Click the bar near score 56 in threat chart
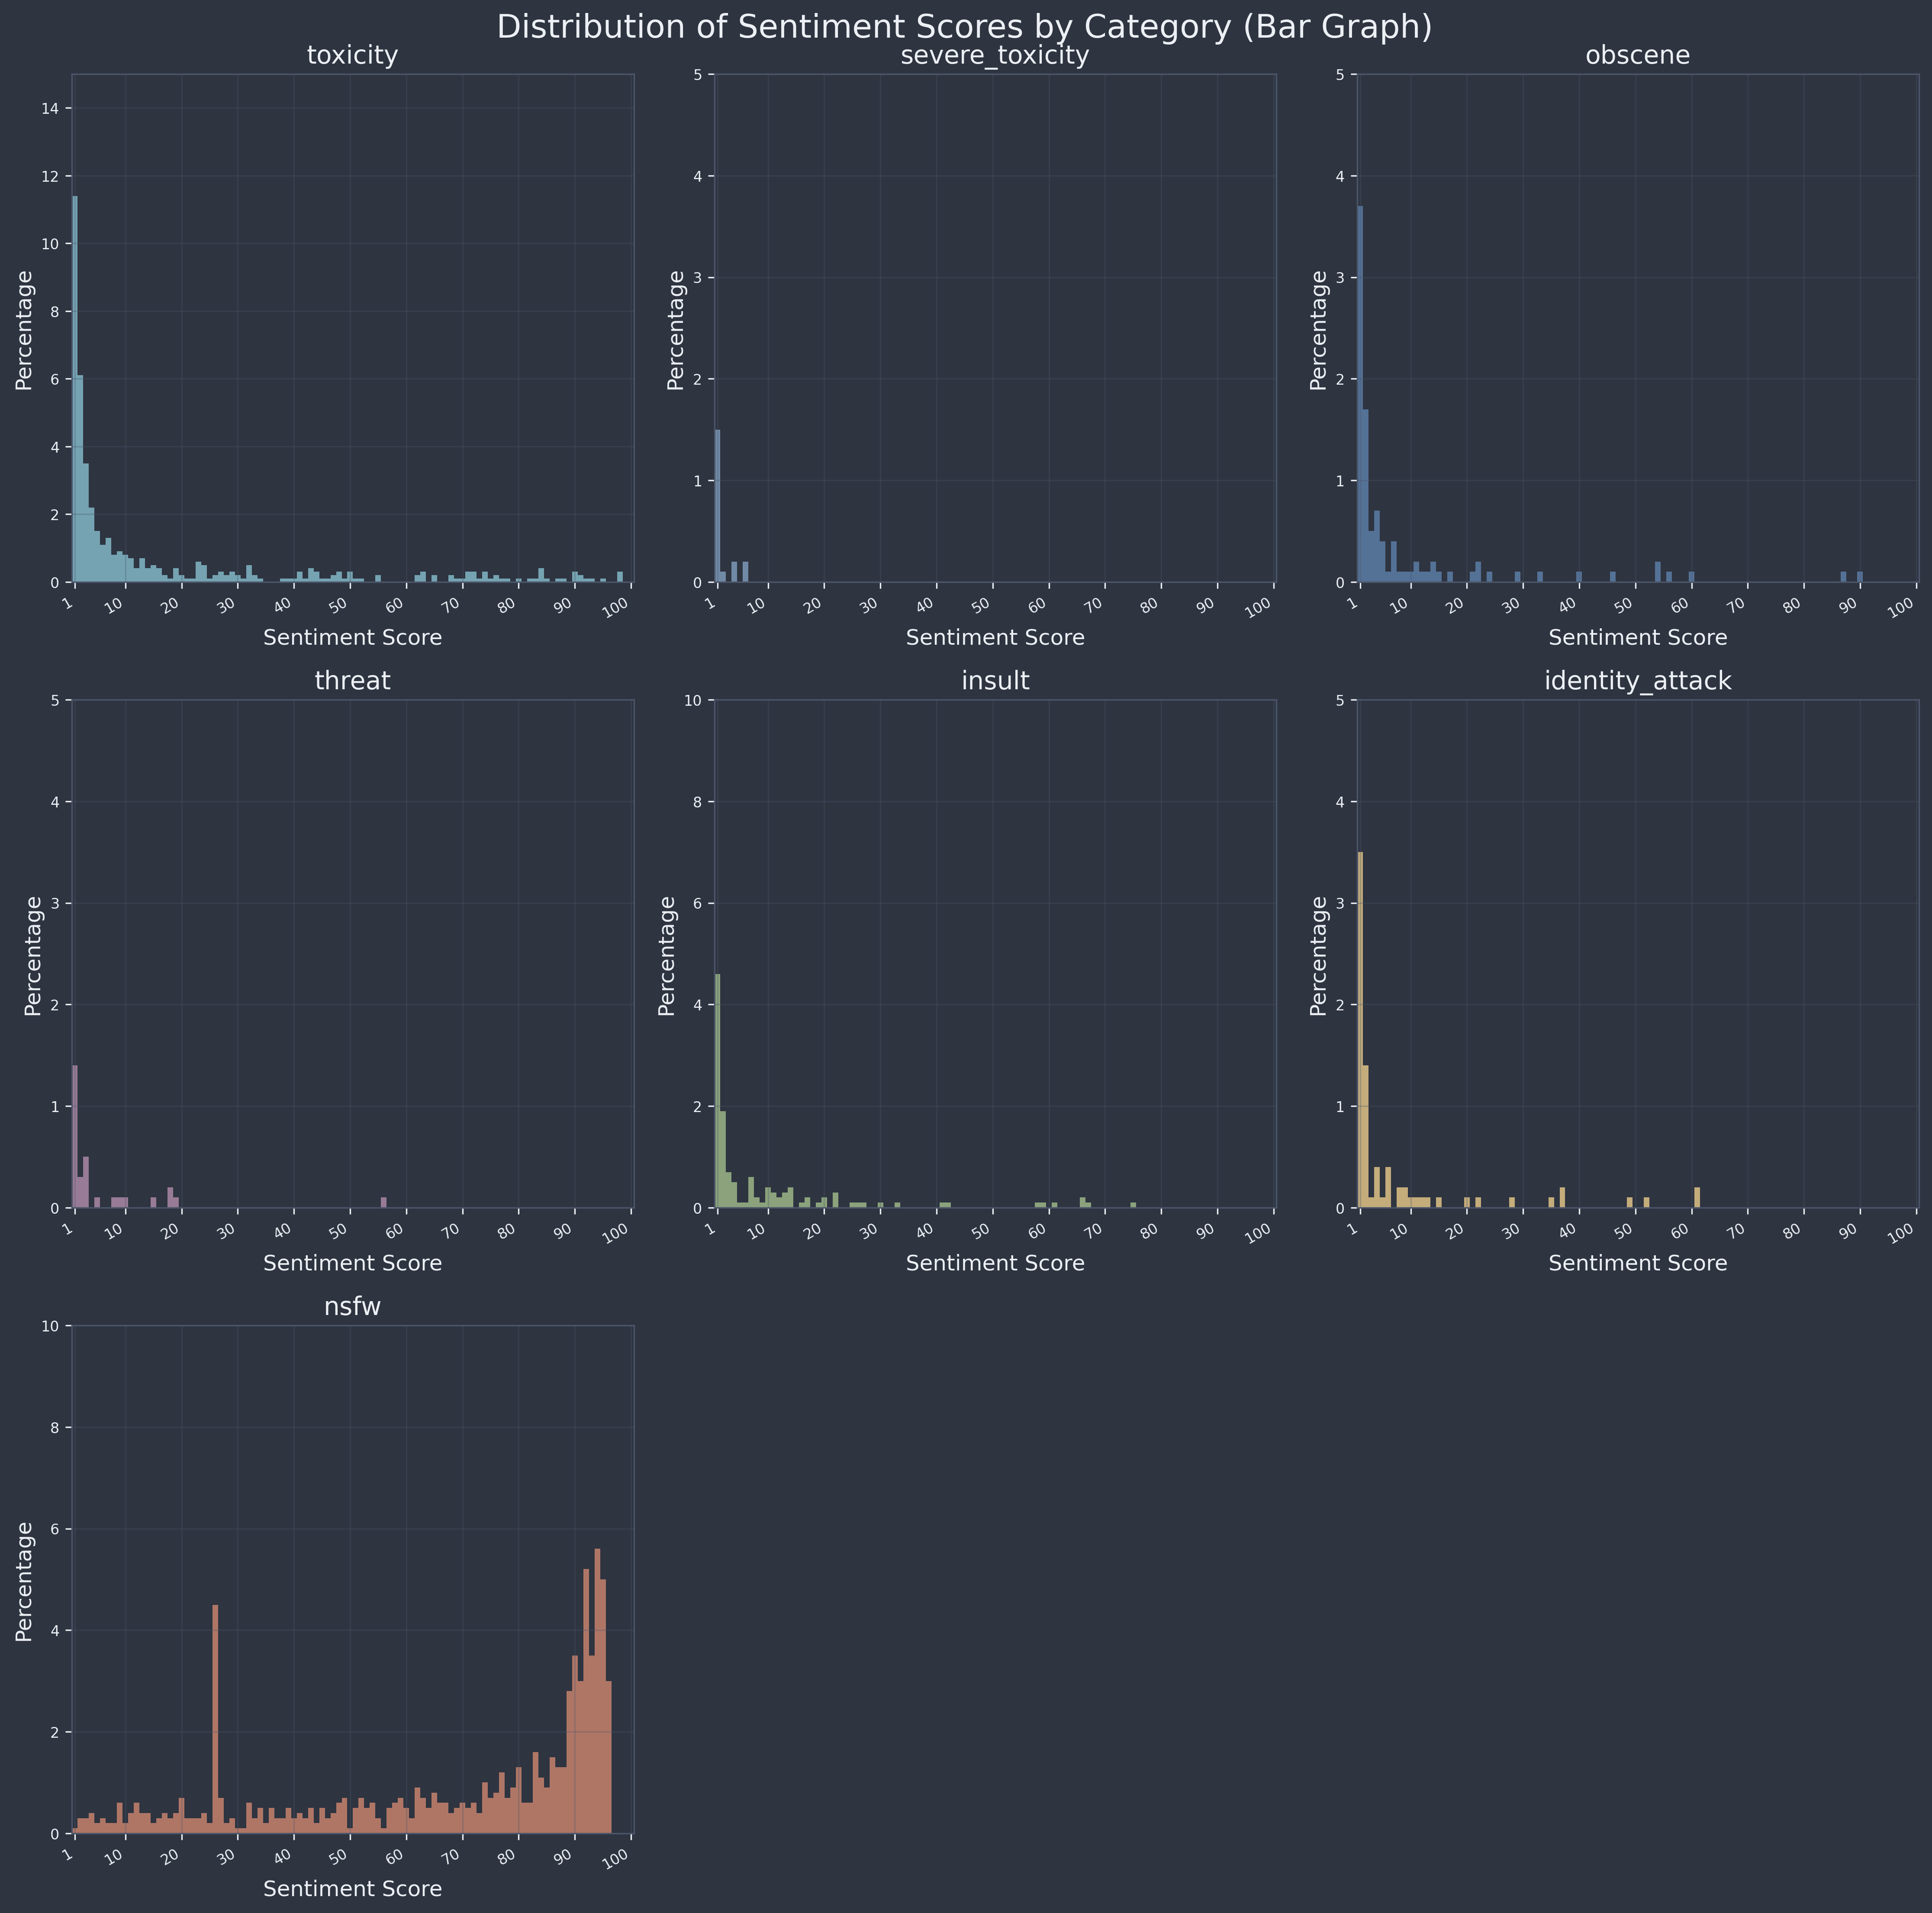Image resolution: width=1932 pixels, height=1913 pixels. [x=384, y=1202]
